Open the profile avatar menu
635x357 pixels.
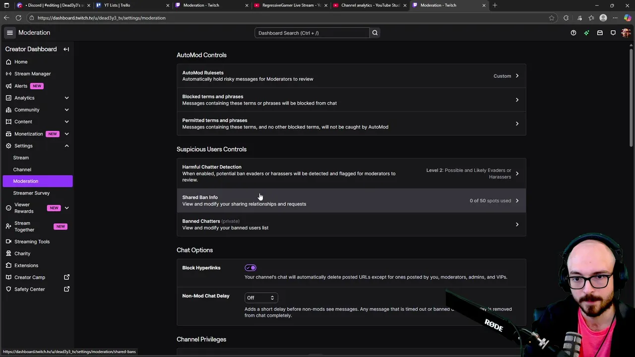(626, 33)
